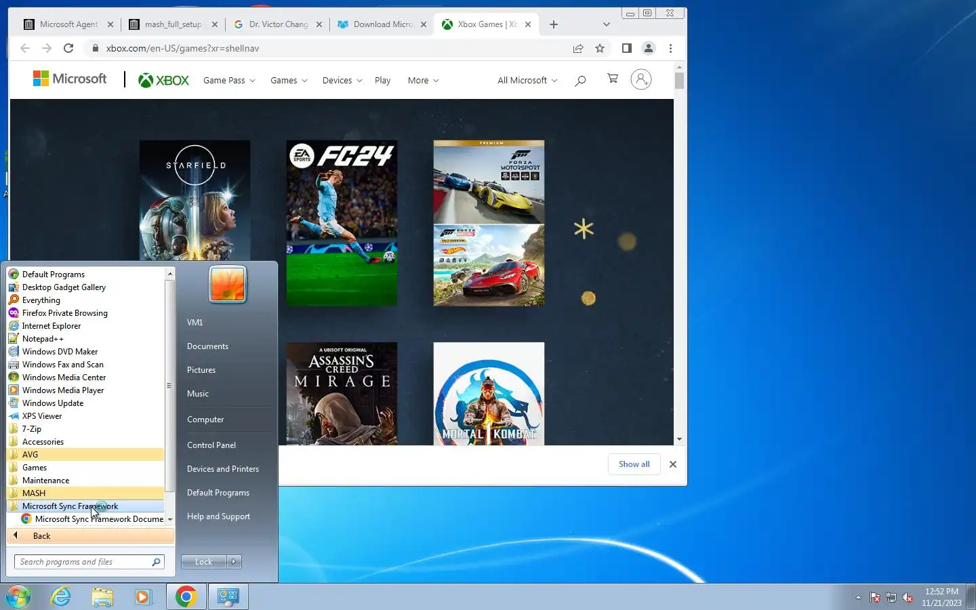Image resolution: width=976 pixels, height=610 pixels.
Task: Click the Action Center flag tray icon
Action: pos(875,597)
